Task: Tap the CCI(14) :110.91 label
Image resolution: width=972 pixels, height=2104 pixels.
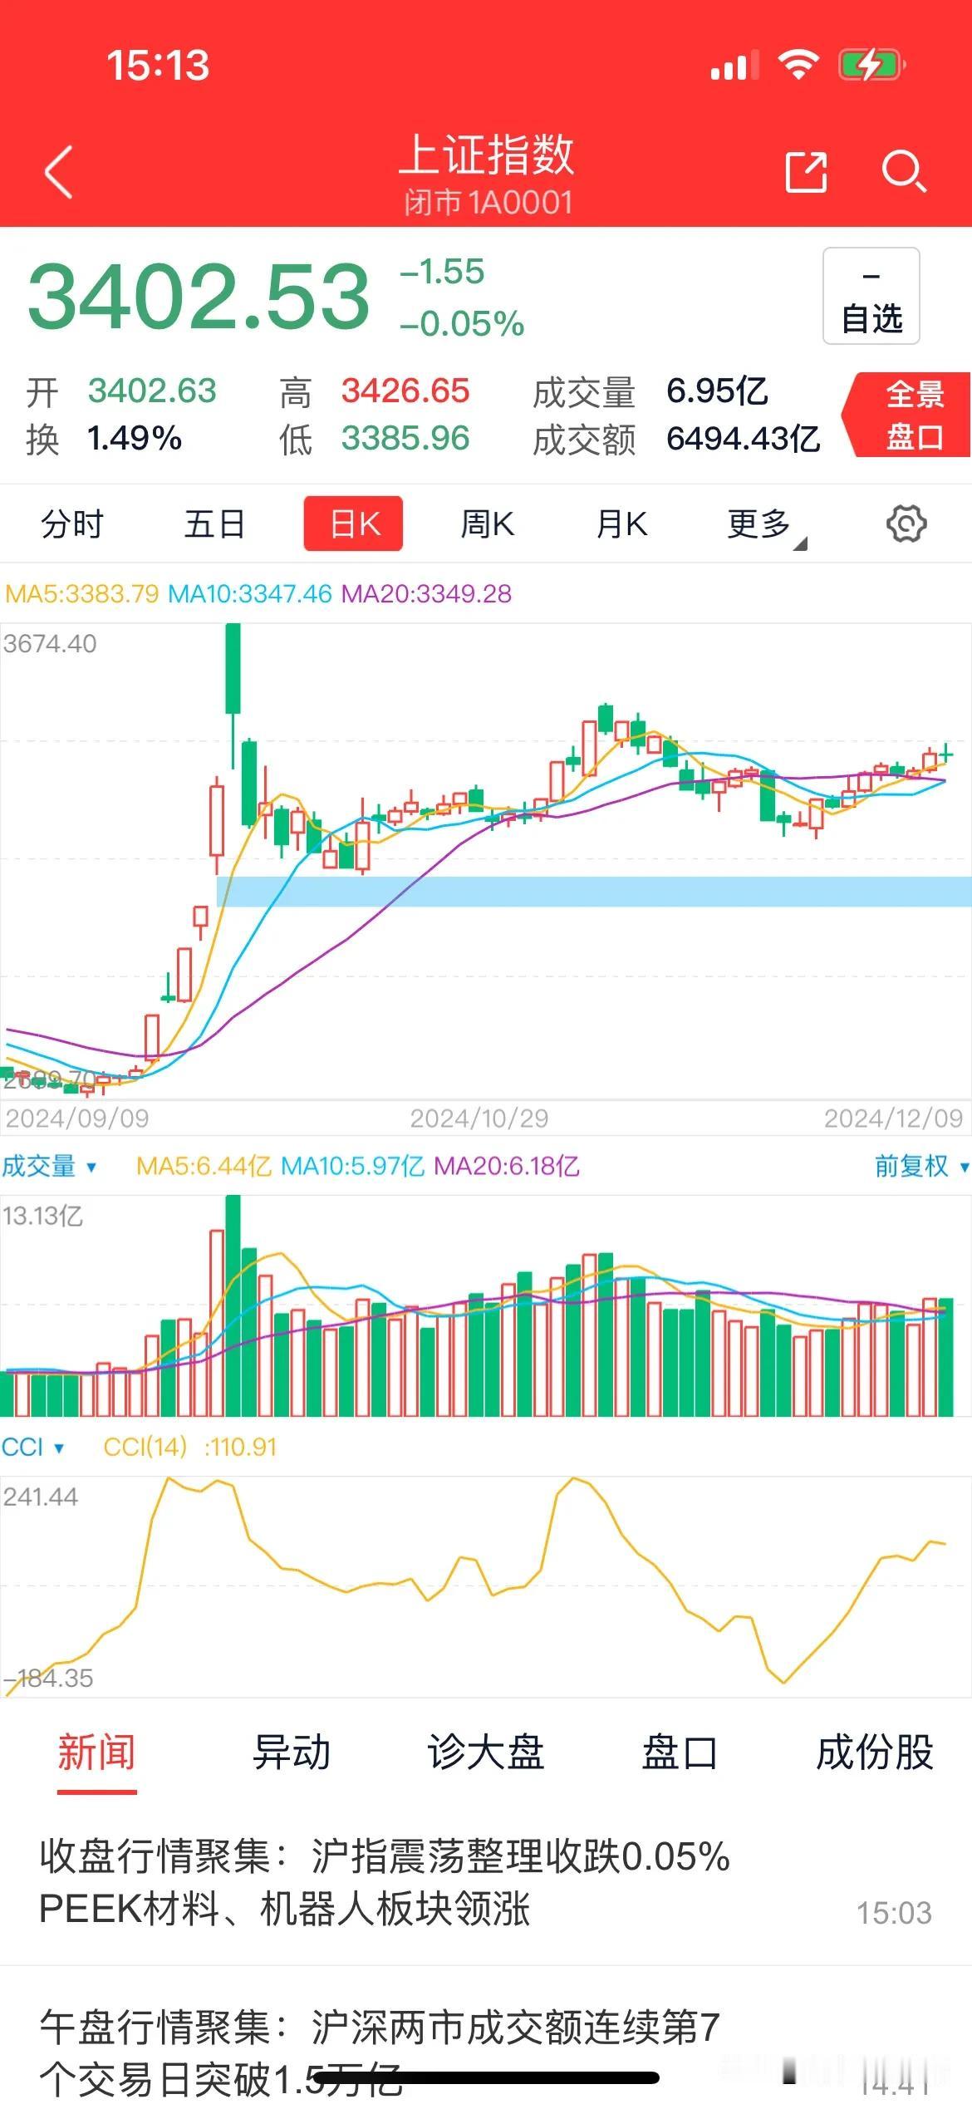Action: (189, 1447)
